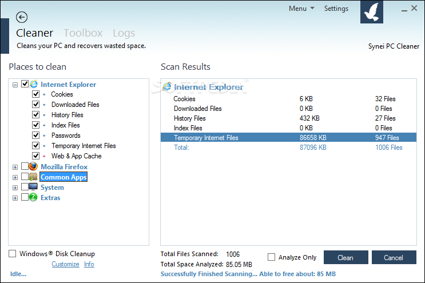Select Common Apps tree label

click(63, 177)
